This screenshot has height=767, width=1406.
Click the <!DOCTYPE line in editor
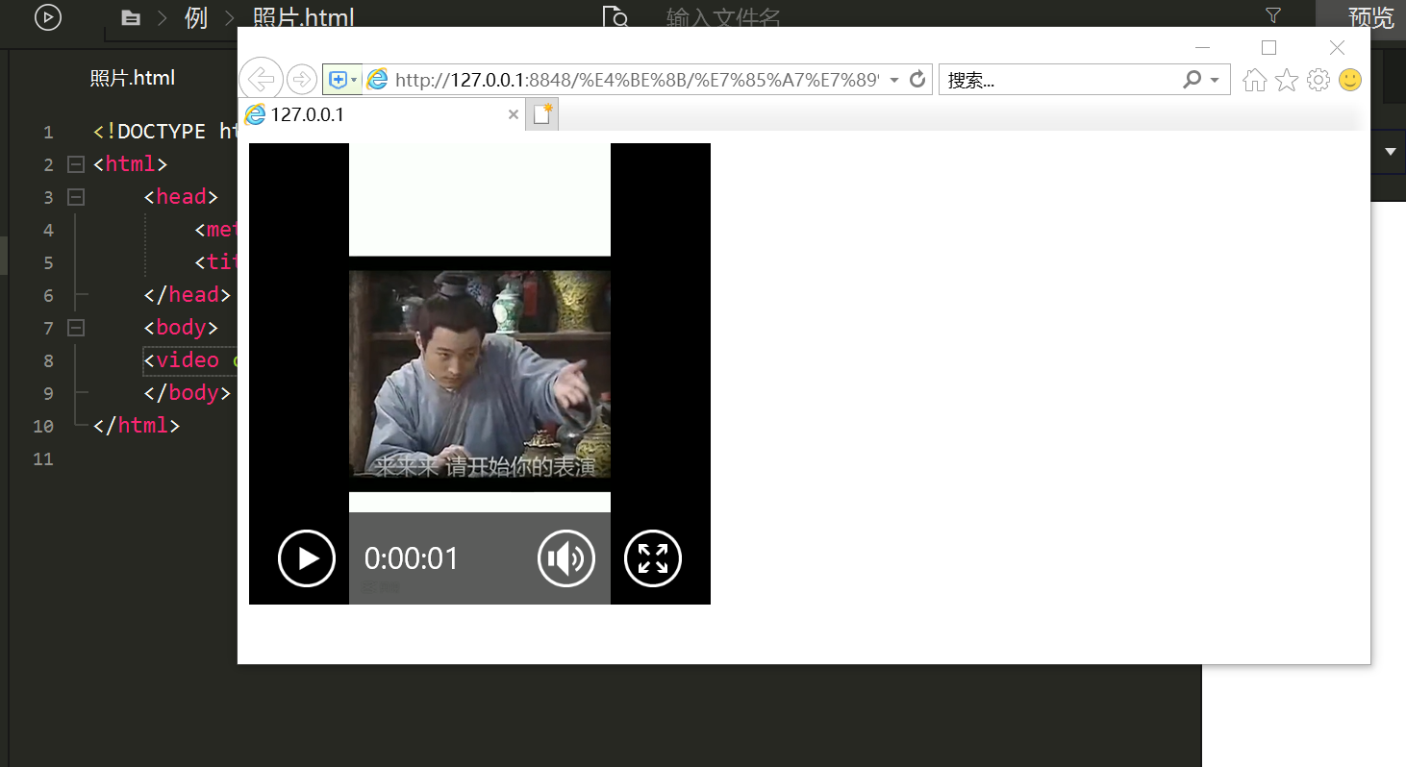tap(164, 132)
